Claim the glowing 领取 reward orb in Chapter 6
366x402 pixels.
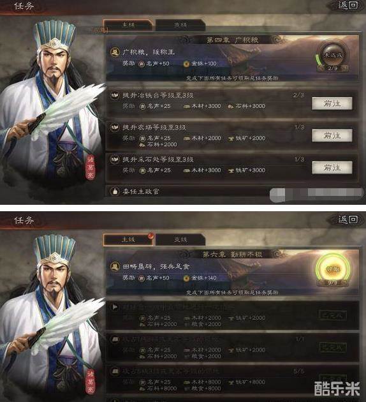pyautogui.click(x=333, y=269)
